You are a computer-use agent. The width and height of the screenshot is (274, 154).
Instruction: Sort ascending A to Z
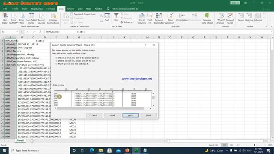101,16
